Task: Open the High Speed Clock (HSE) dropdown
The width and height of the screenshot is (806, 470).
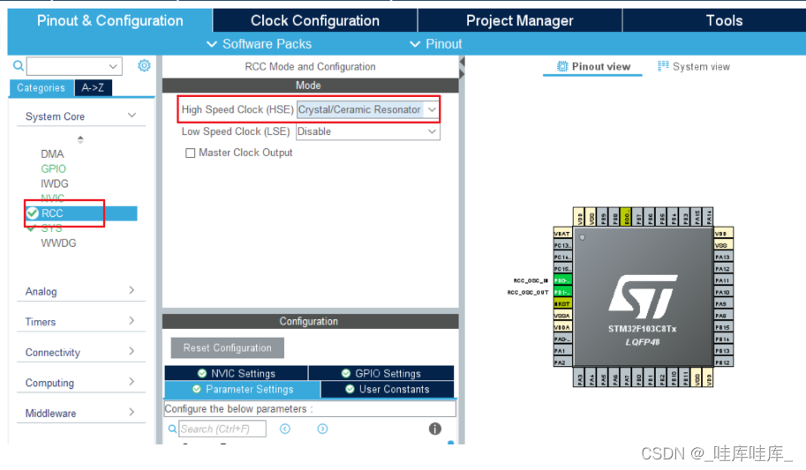Action: (x=432, y=109)
